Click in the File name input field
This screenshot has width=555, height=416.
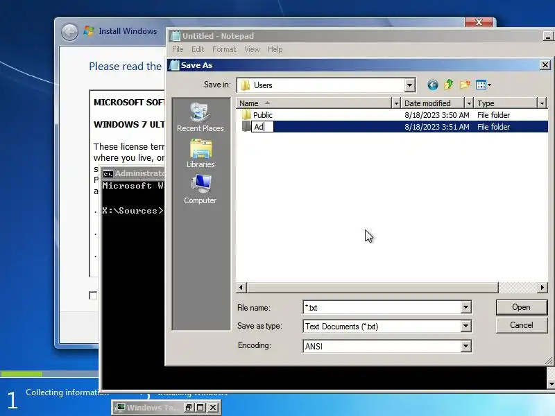(x=382, y=307)
